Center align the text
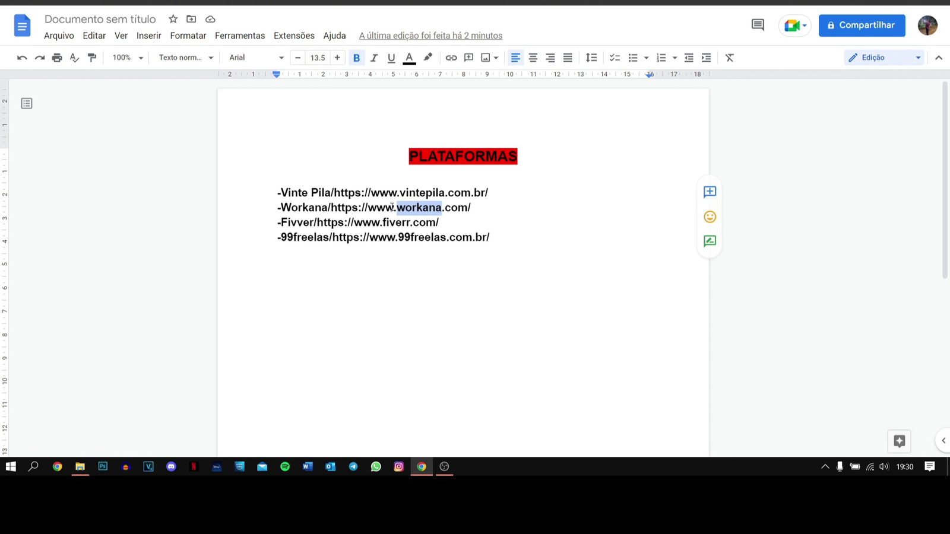Screen dimensions: 950x534 (x=533, y=58)
